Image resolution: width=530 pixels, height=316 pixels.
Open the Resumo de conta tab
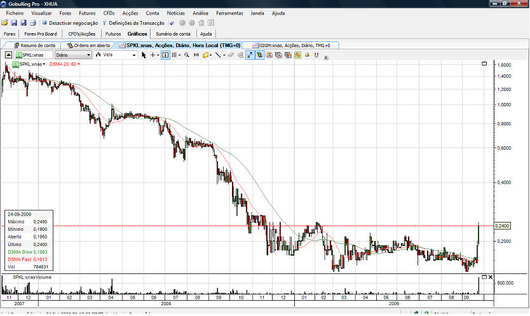(34, 45)
